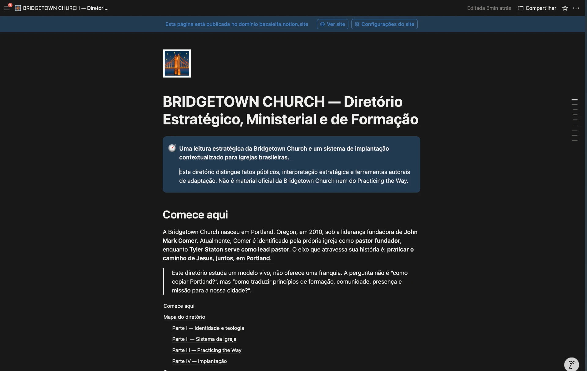Image resolution: width=587 pixels, height=371 pixels.
Task: Click 'Editada 5min atrás' edit history text
Action: (x=489, y=8)
